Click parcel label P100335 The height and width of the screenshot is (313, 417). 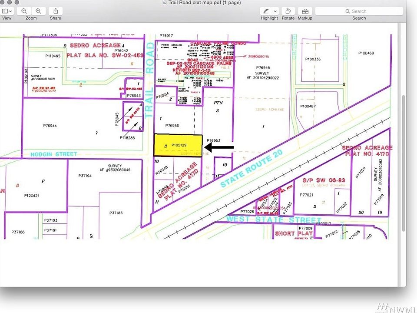coord(313,59)
